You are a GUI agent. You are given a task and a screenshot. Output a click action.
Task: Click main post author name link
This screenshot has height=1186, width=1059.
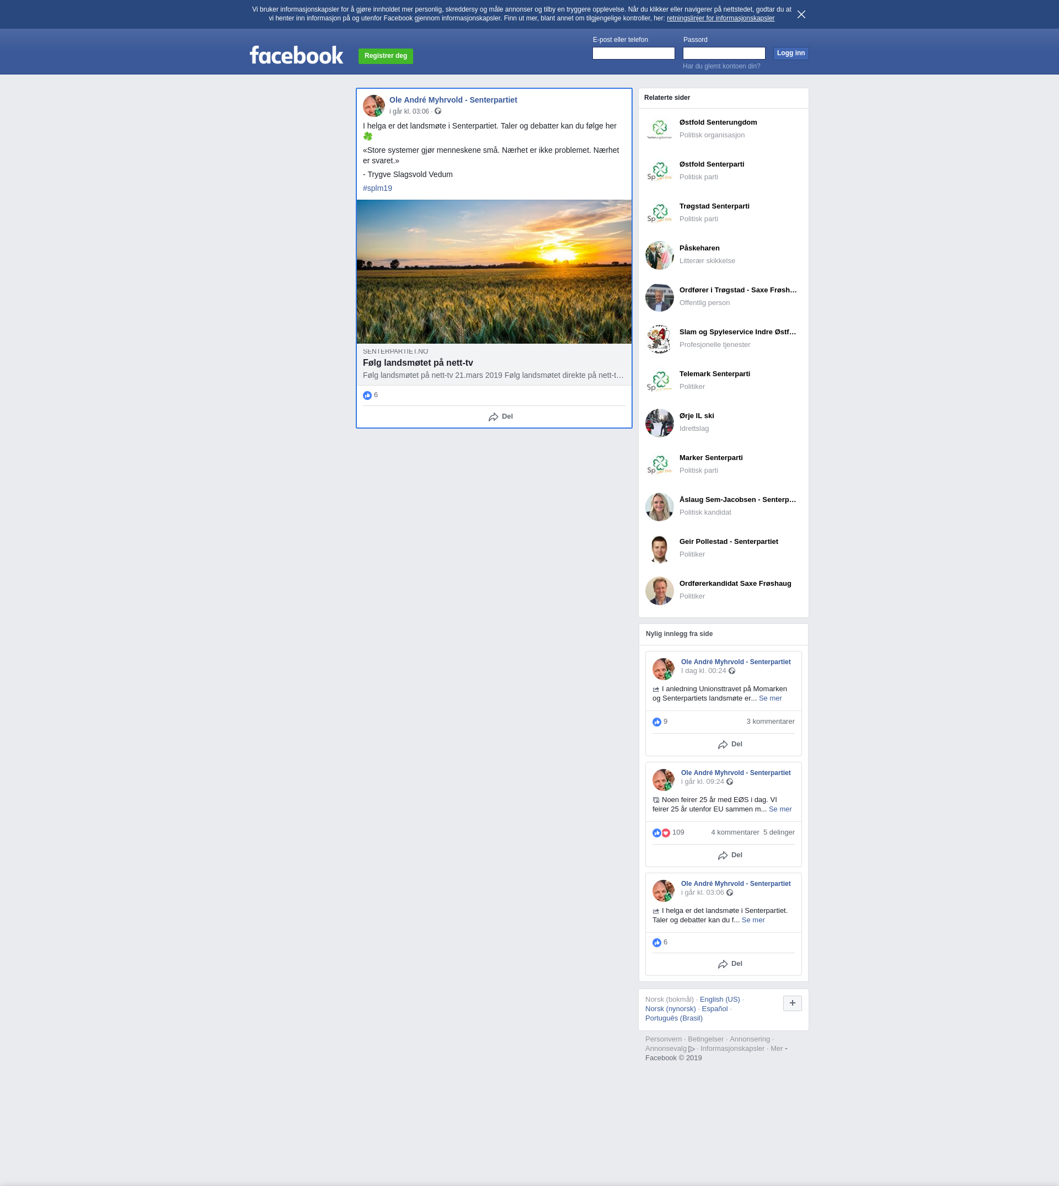tap(453, 99)
